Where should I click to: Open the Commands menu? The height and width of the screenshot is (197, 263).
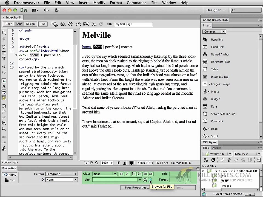click(x=136, y=3)
